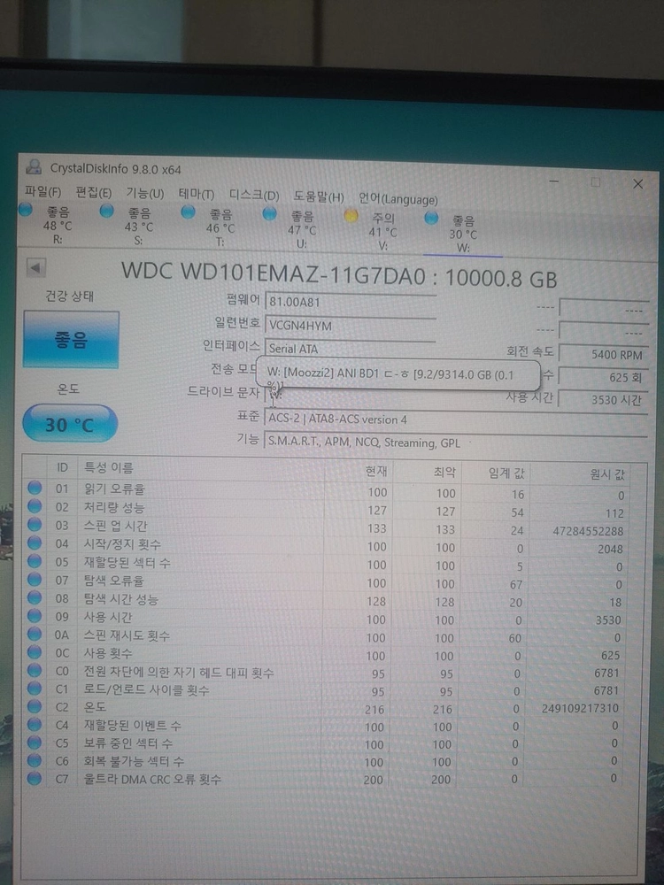This screenshot has height=885, width=664.
Task: Click the 30 °C temperature button
Action: [69, 423]
